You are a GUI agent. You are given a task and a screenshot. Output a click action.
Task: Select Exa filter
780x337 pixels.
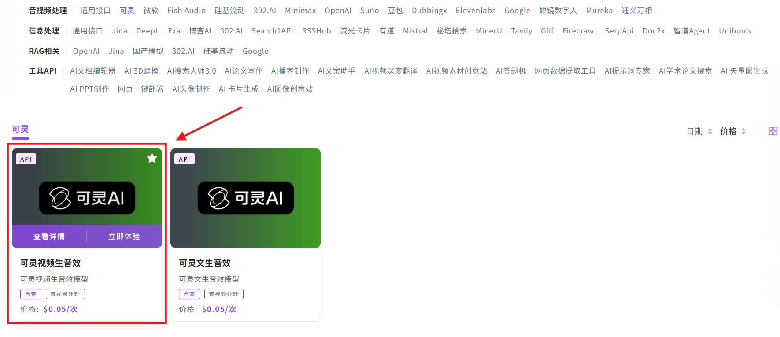174,31
